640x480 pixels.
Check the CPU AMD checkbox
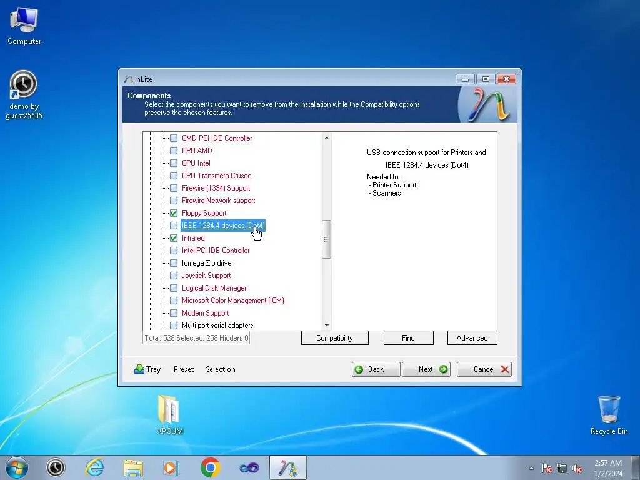(x=174, y=151)
